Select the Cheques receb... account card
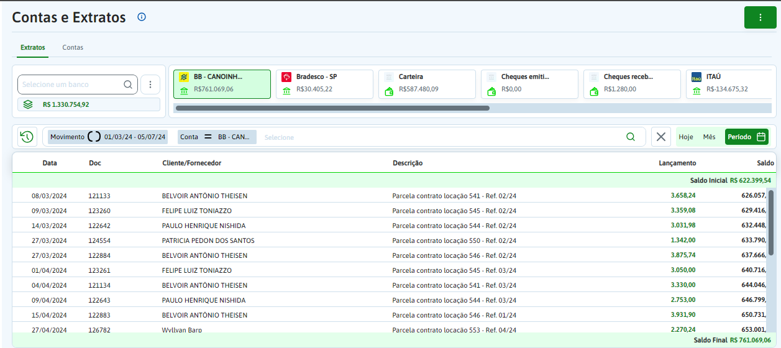Viewport: 781px width, 348px height. (x=633, y=84)
